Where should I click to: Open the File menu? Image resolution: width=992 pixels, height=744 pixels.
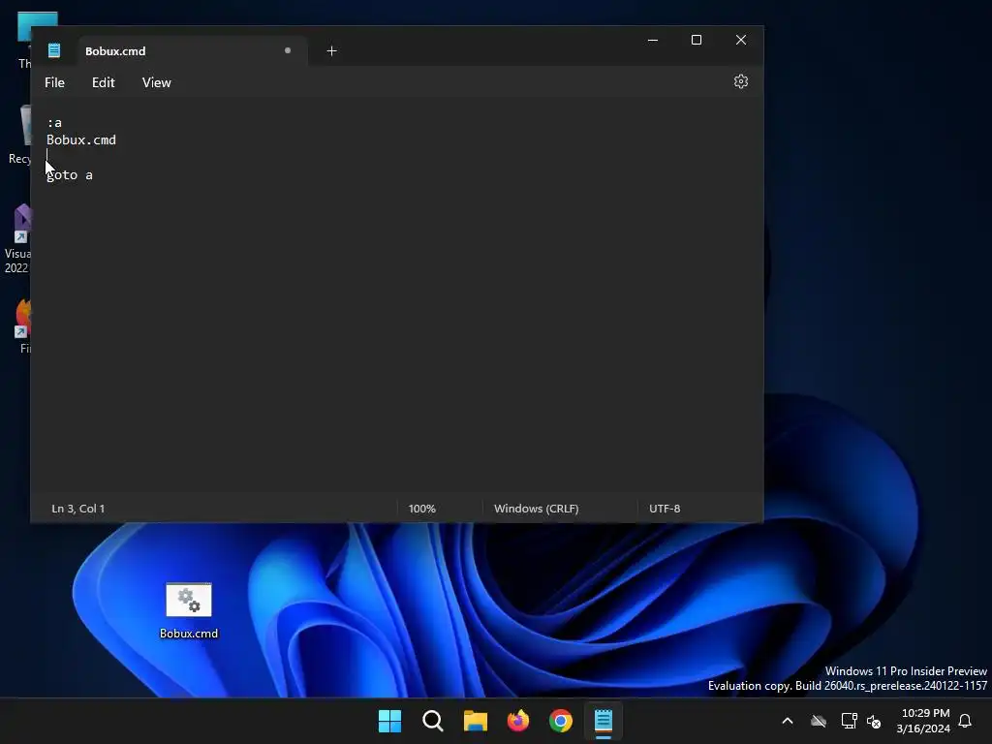click(54, 82)
